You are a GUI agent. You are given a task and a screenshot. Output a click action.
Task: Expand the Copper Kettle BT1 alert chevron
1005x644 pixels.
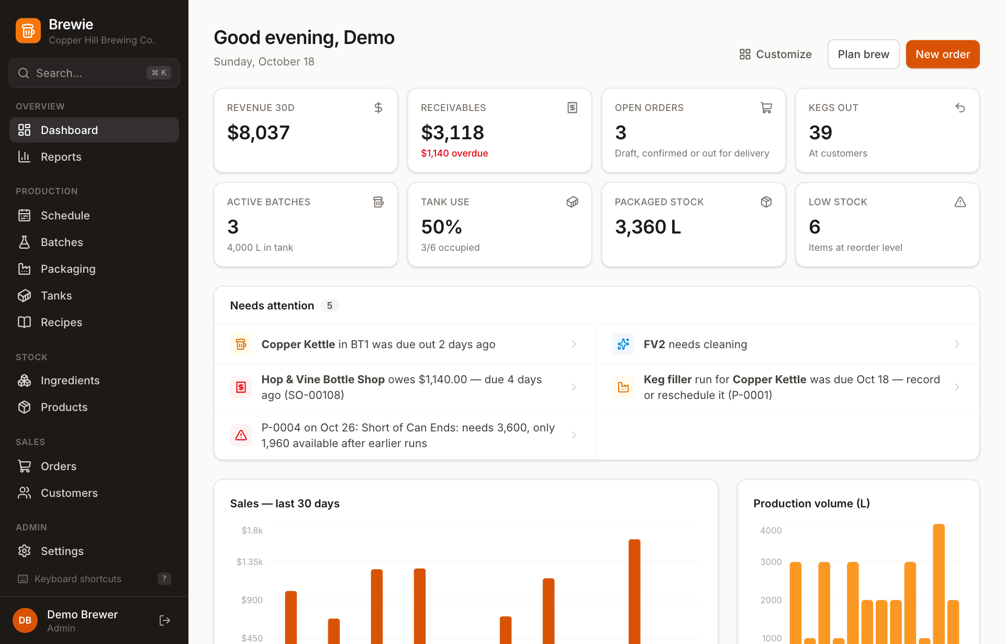[x=574, y=344]
